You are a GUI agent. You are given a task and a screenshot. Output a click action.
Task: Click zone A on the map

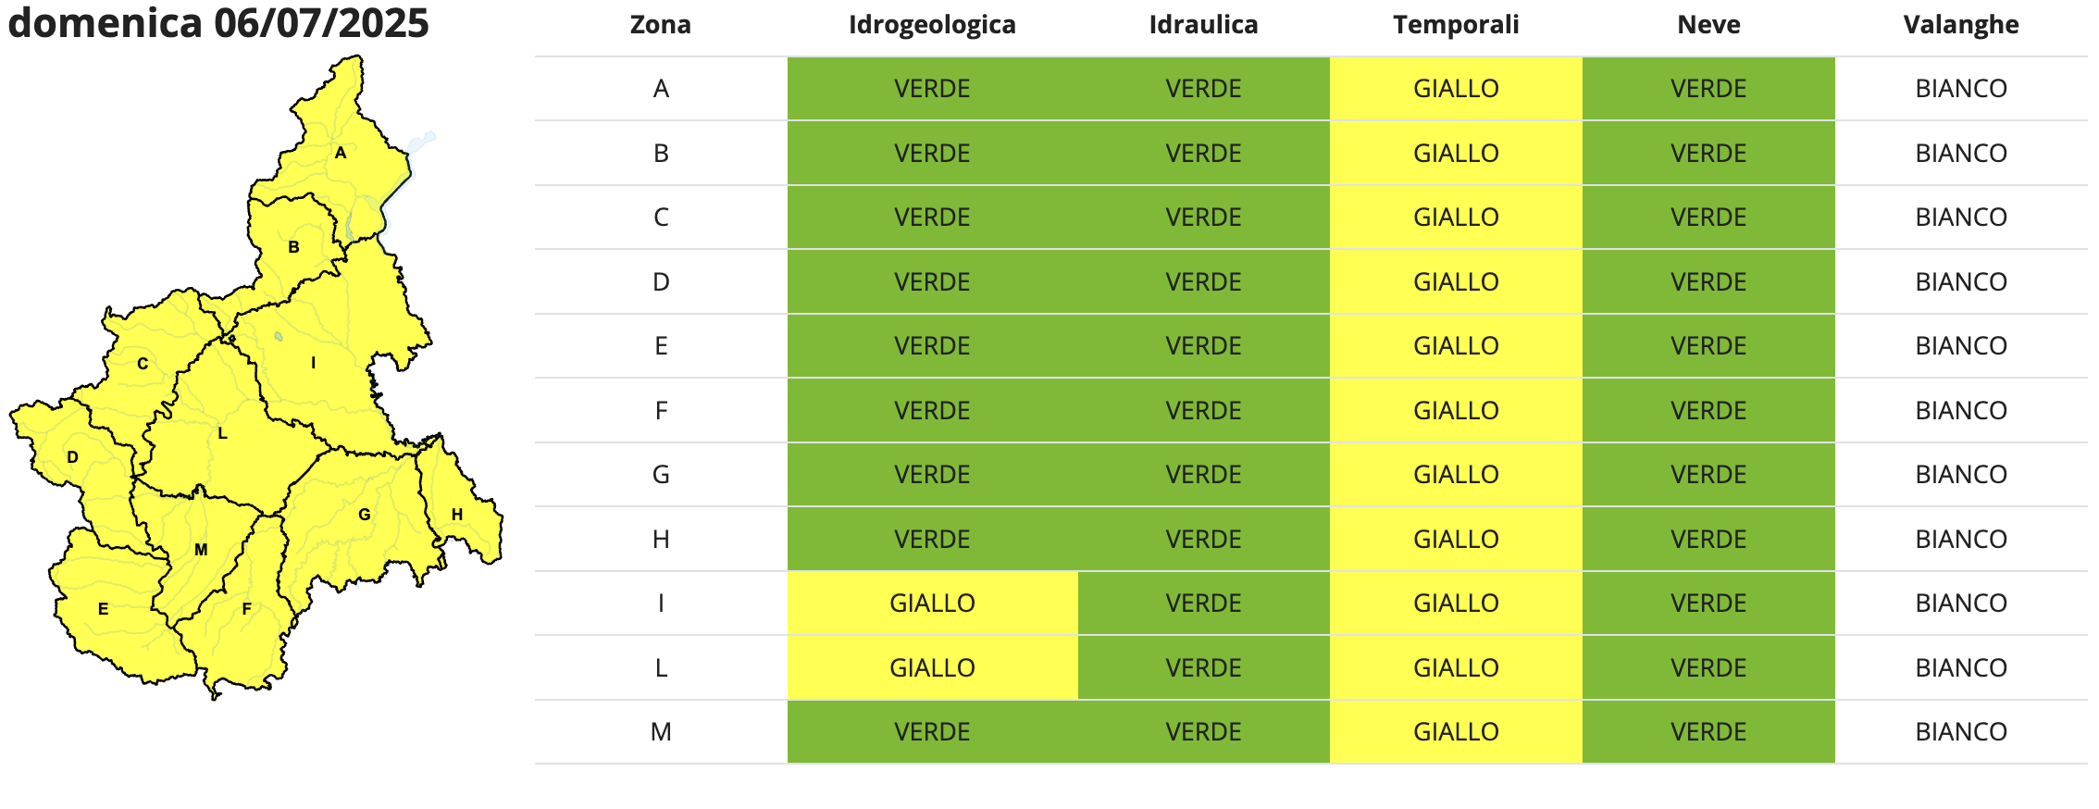(341, 153)
